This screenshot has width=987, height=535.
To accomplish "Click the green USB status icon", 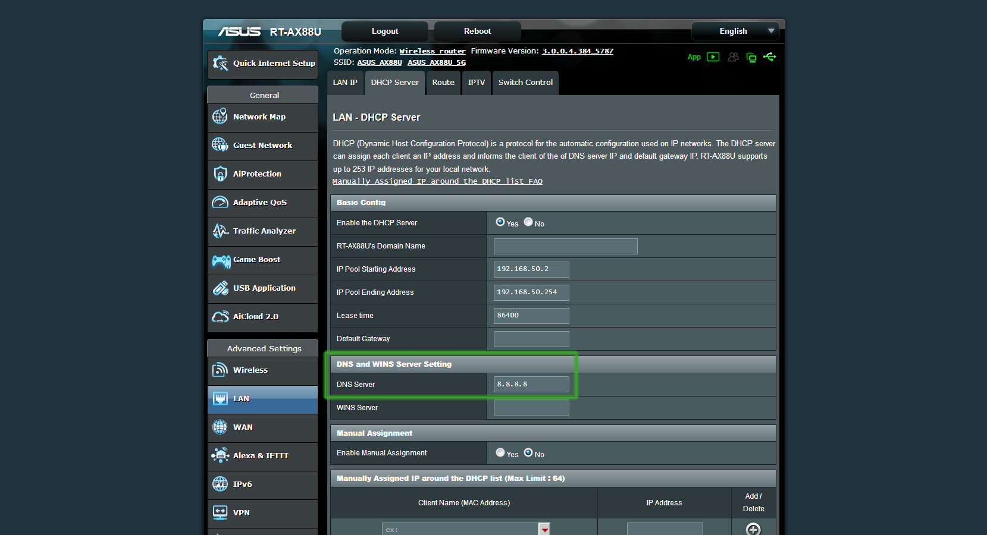I will click(770, 57).
